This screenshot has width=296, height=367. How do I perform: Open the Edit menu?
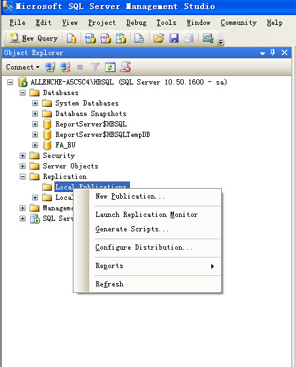43,23
